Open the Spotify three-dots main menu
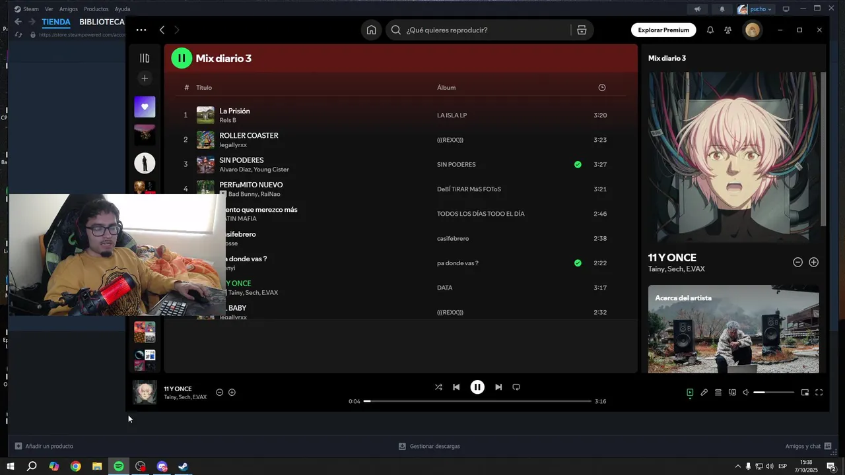845x475 pixels. coord(141,30)
